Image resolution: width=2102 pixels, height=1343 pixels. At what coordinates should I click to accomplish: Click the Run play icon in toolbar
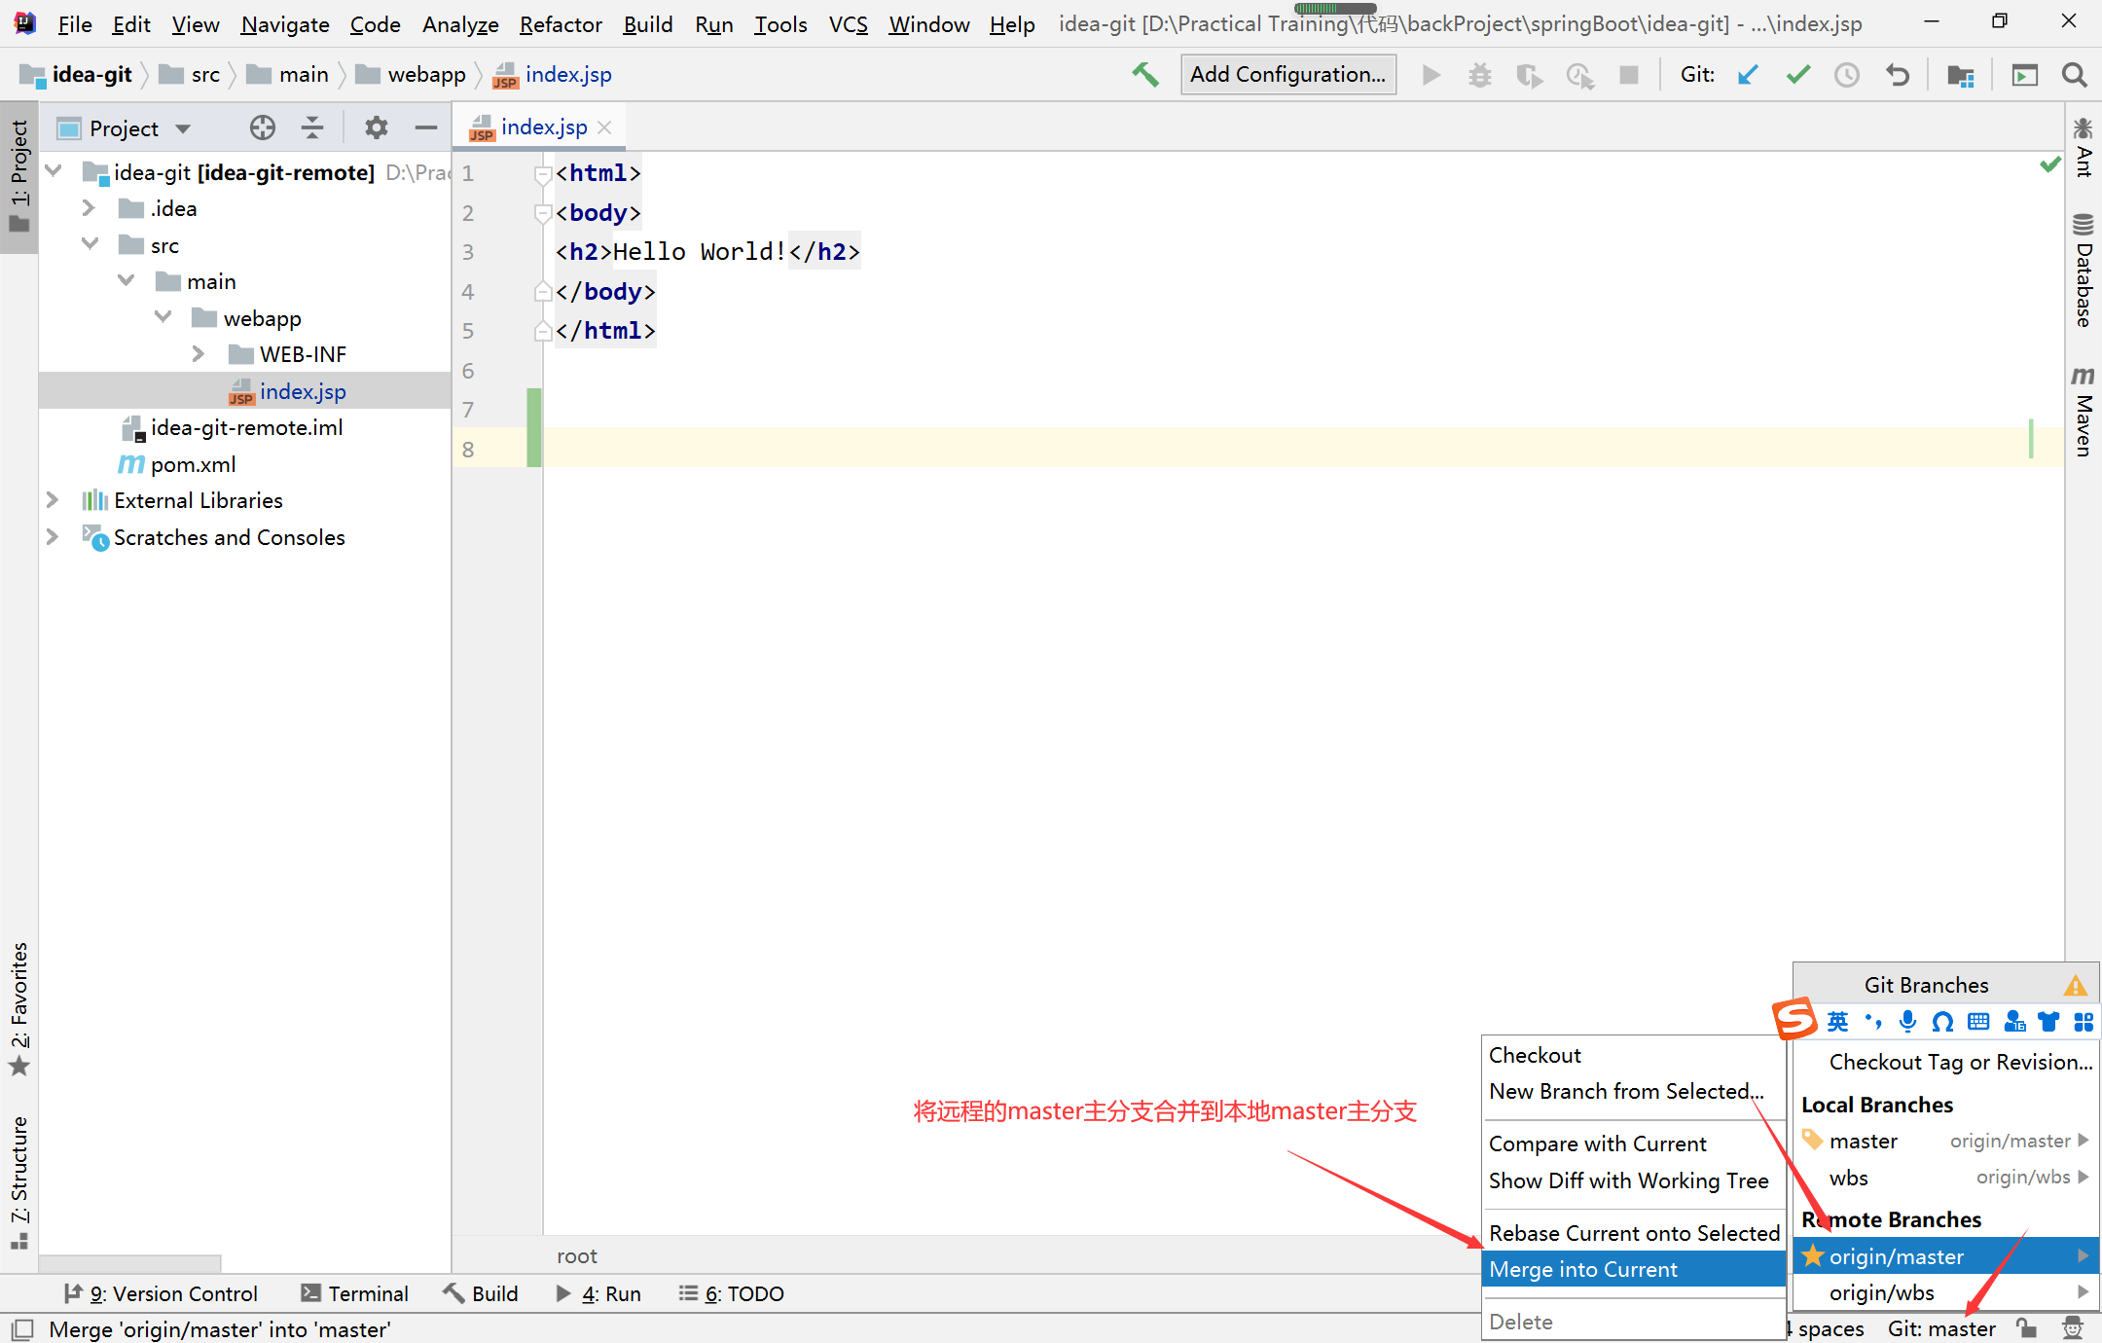tap(1431, 75)
